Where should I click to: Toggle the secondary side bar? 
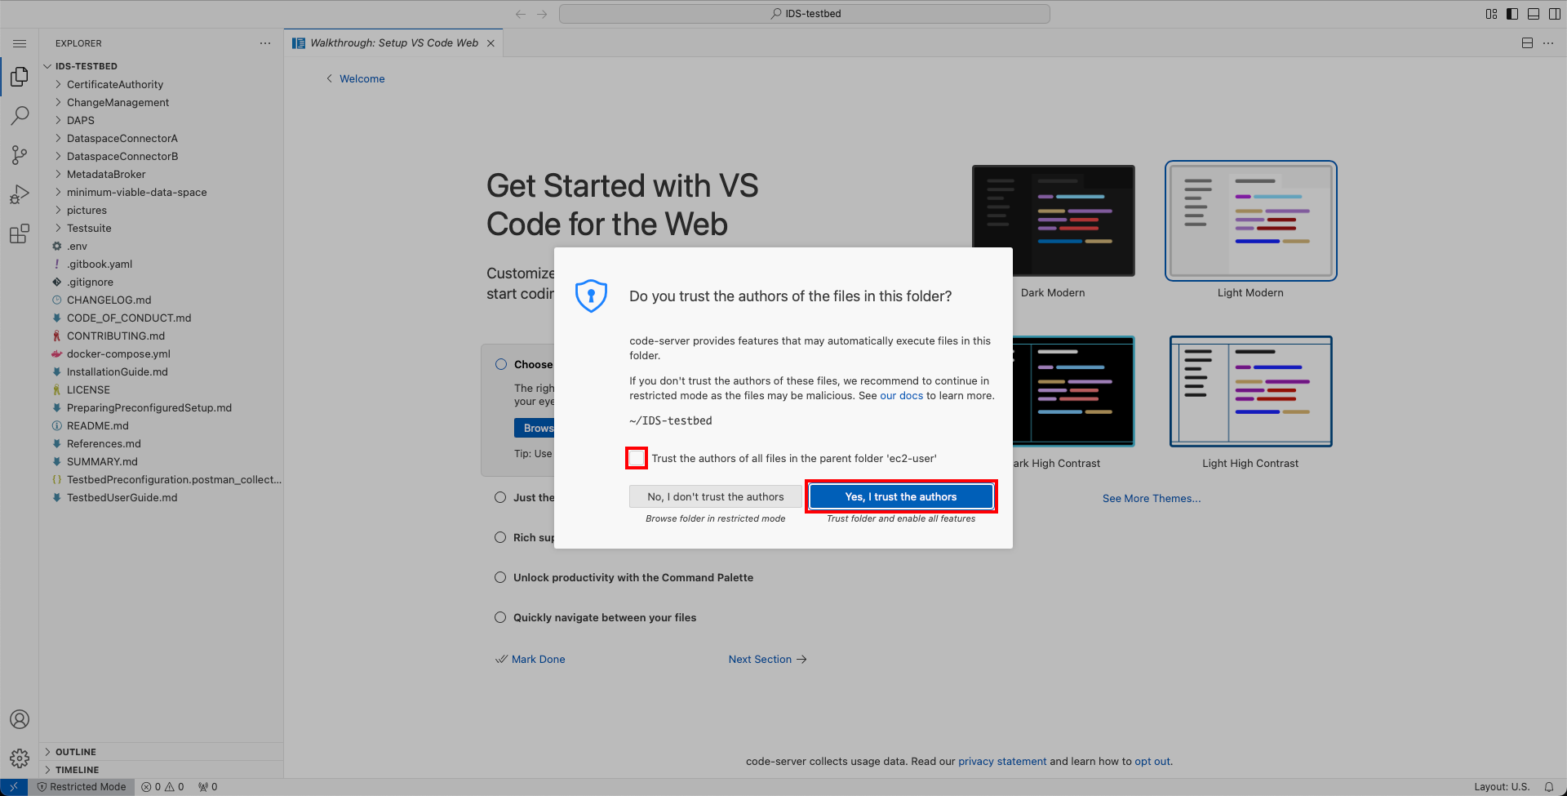coord(1555,14)
